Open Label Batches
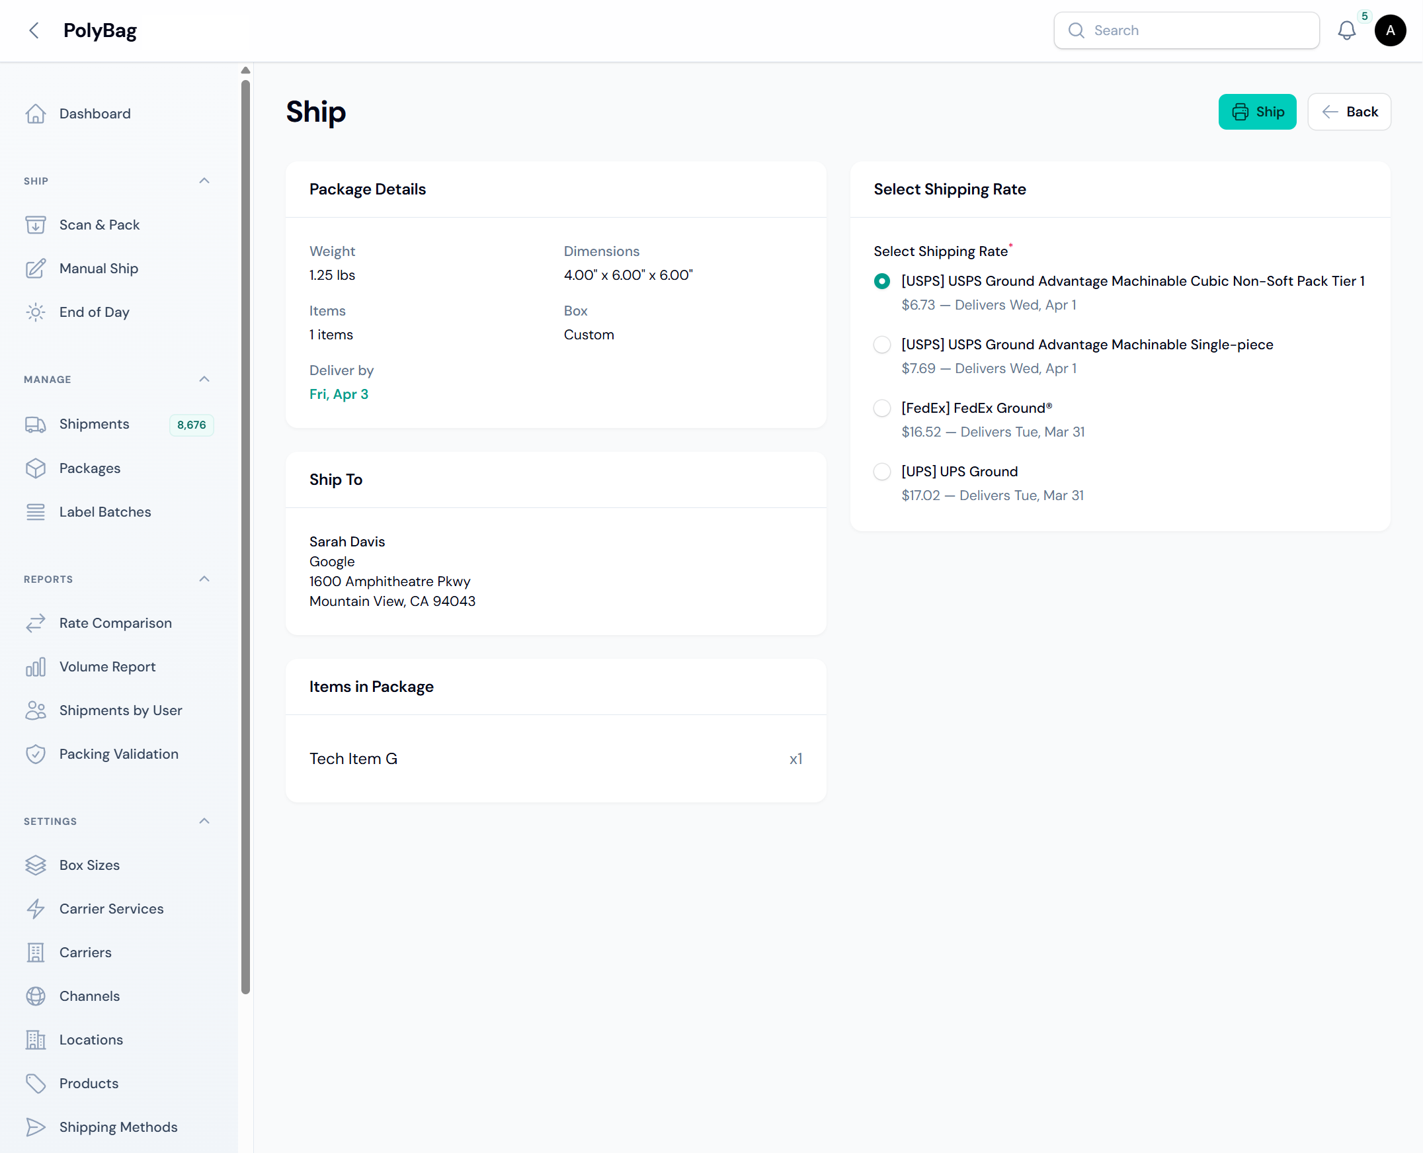The height and width of the screenshot is (1153, 1423). pos(104,511)
